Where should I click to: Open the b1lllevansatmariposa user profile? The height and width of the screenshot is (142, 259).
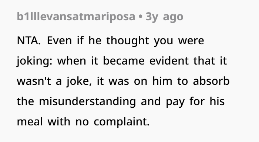[76, 17]
